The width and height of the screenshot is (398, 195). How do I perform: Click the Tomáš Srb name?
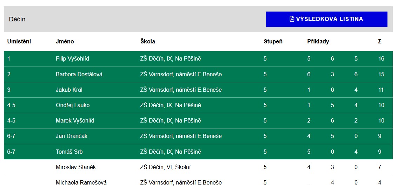[69, 152]
